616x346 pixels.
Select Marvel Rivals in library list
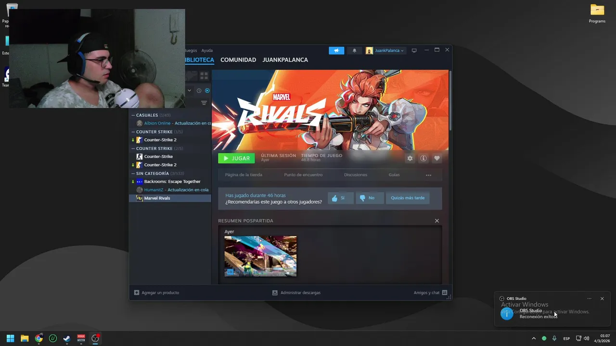coord(170,198)
